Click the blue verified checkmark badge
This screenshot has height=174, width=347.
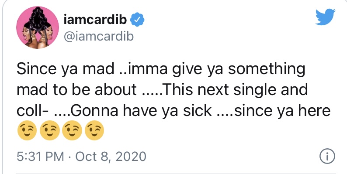pyautogui.click(x=137, y=20)
